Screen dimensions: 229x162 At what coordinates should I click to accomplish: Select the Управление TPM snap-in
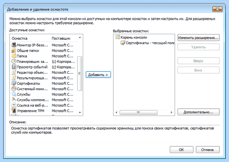point(44,111)
